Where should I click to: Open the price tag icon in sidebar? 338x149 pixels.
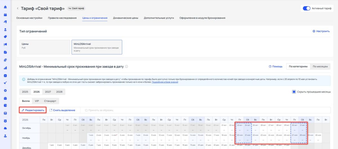pyautogui.click(x=5, y=37)
